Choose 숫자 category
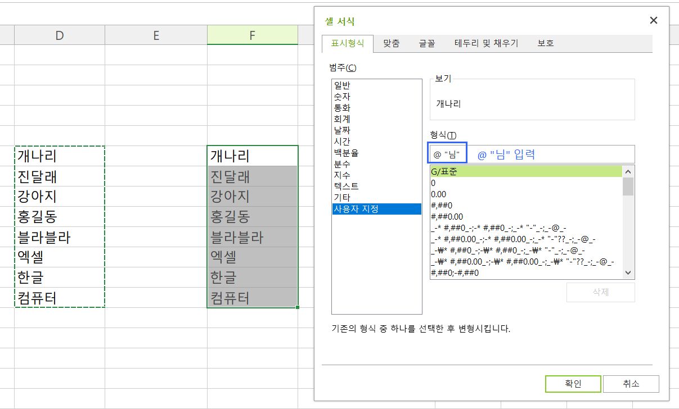 click(x=376, y=97)
